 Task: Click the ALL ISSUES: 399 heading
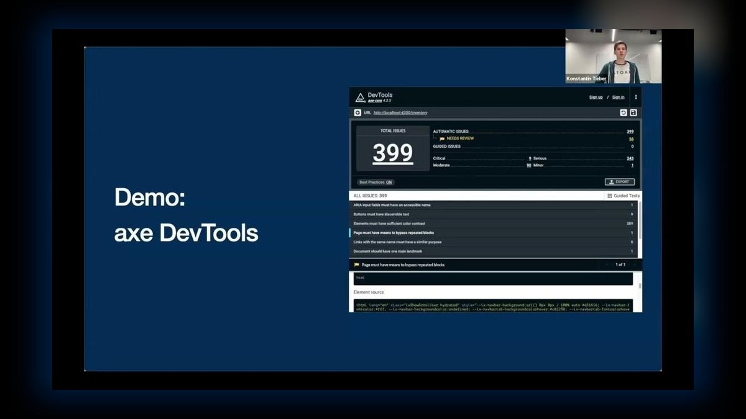tap(370, 196)
